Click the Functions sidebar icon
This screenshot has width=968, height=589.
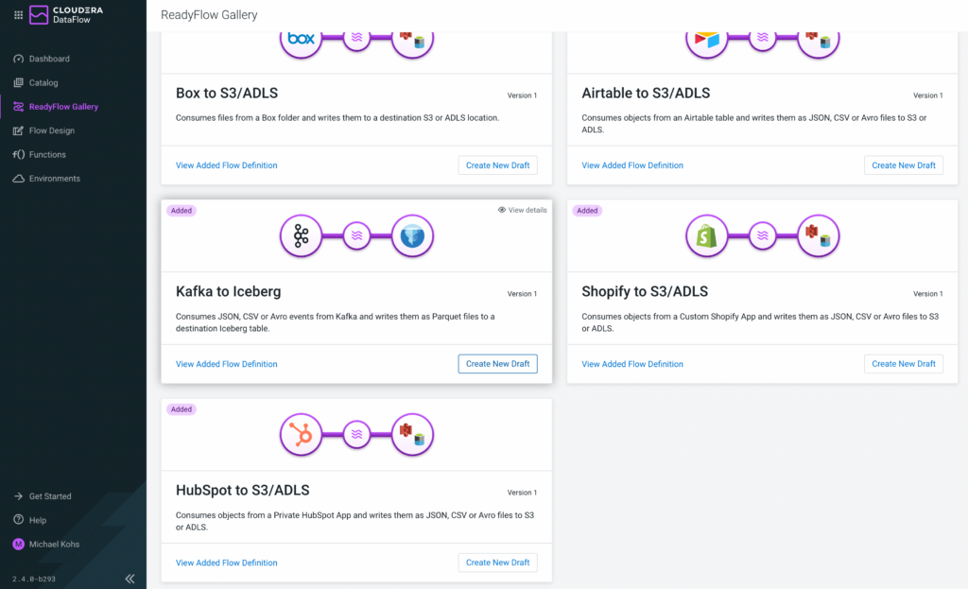(19, 154)
